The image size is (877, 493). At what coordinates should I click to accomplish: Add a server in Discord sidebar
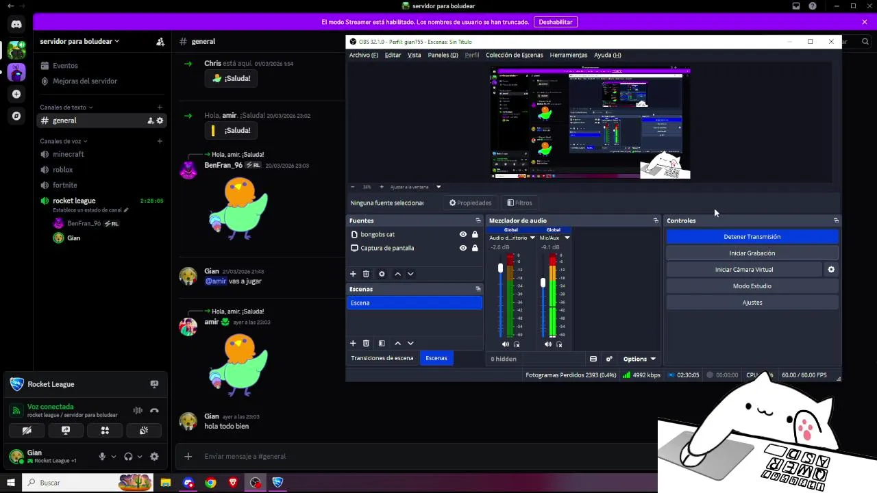(16, 94)
